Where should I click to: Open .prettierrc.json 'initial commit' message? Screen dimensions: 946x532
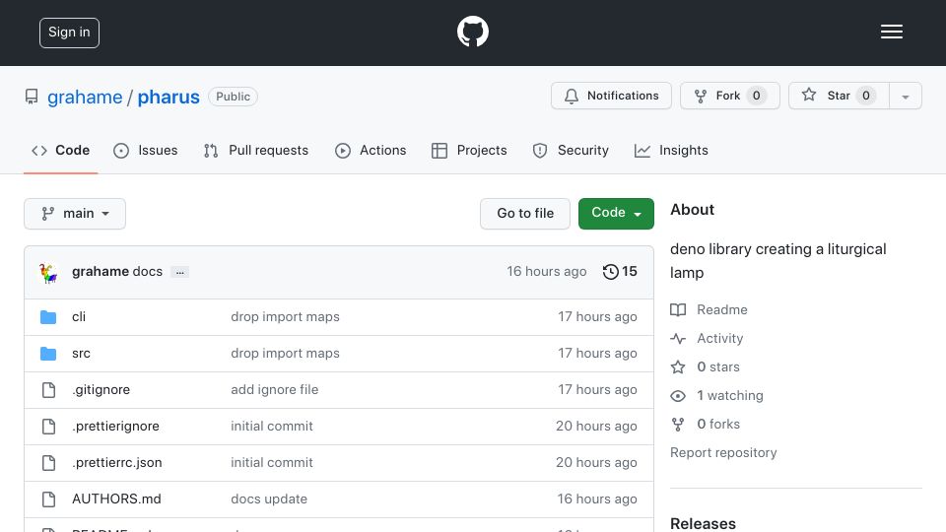click(272, 463)
